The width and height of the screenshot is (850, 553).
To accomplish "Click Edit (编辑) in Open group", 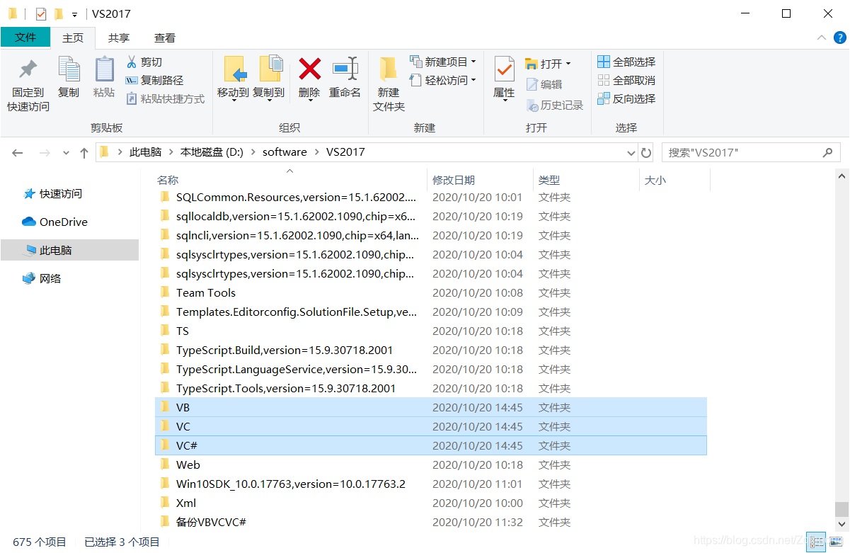I will [x=544, y=84].
